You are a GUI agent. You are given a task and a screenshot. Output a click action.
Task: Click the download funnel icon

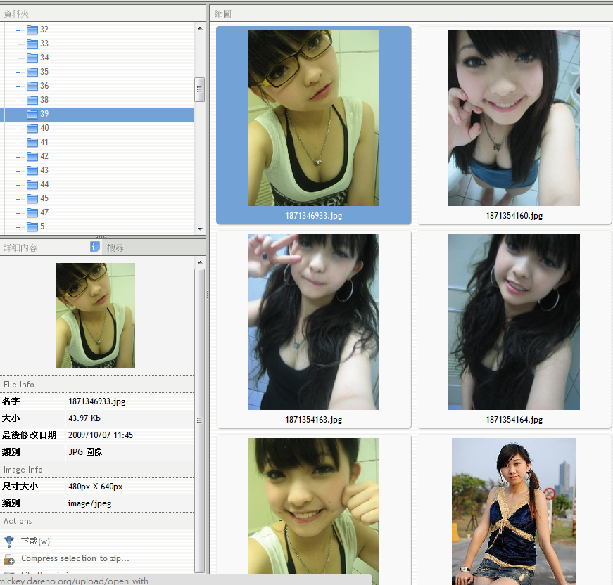[9, 541]
